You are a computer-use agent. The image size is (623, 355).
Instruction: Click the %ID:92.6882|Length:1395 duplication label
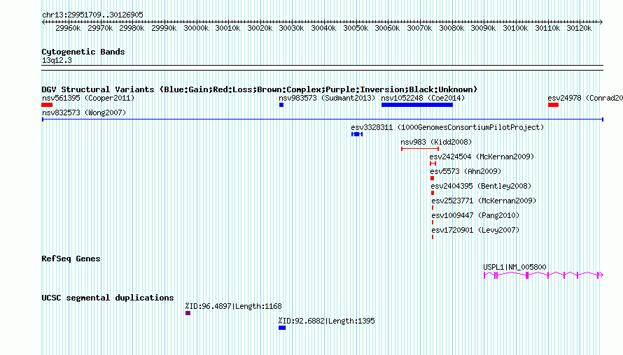(x=326, y=321)
